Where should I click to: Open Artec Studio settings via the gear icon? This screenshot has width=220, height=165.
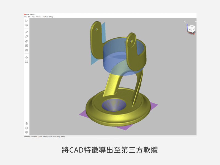coord(27,128)
